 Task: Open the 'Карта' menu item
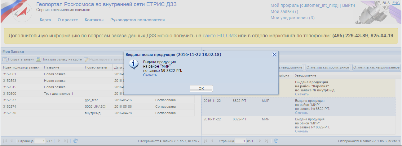pos(45,20)
